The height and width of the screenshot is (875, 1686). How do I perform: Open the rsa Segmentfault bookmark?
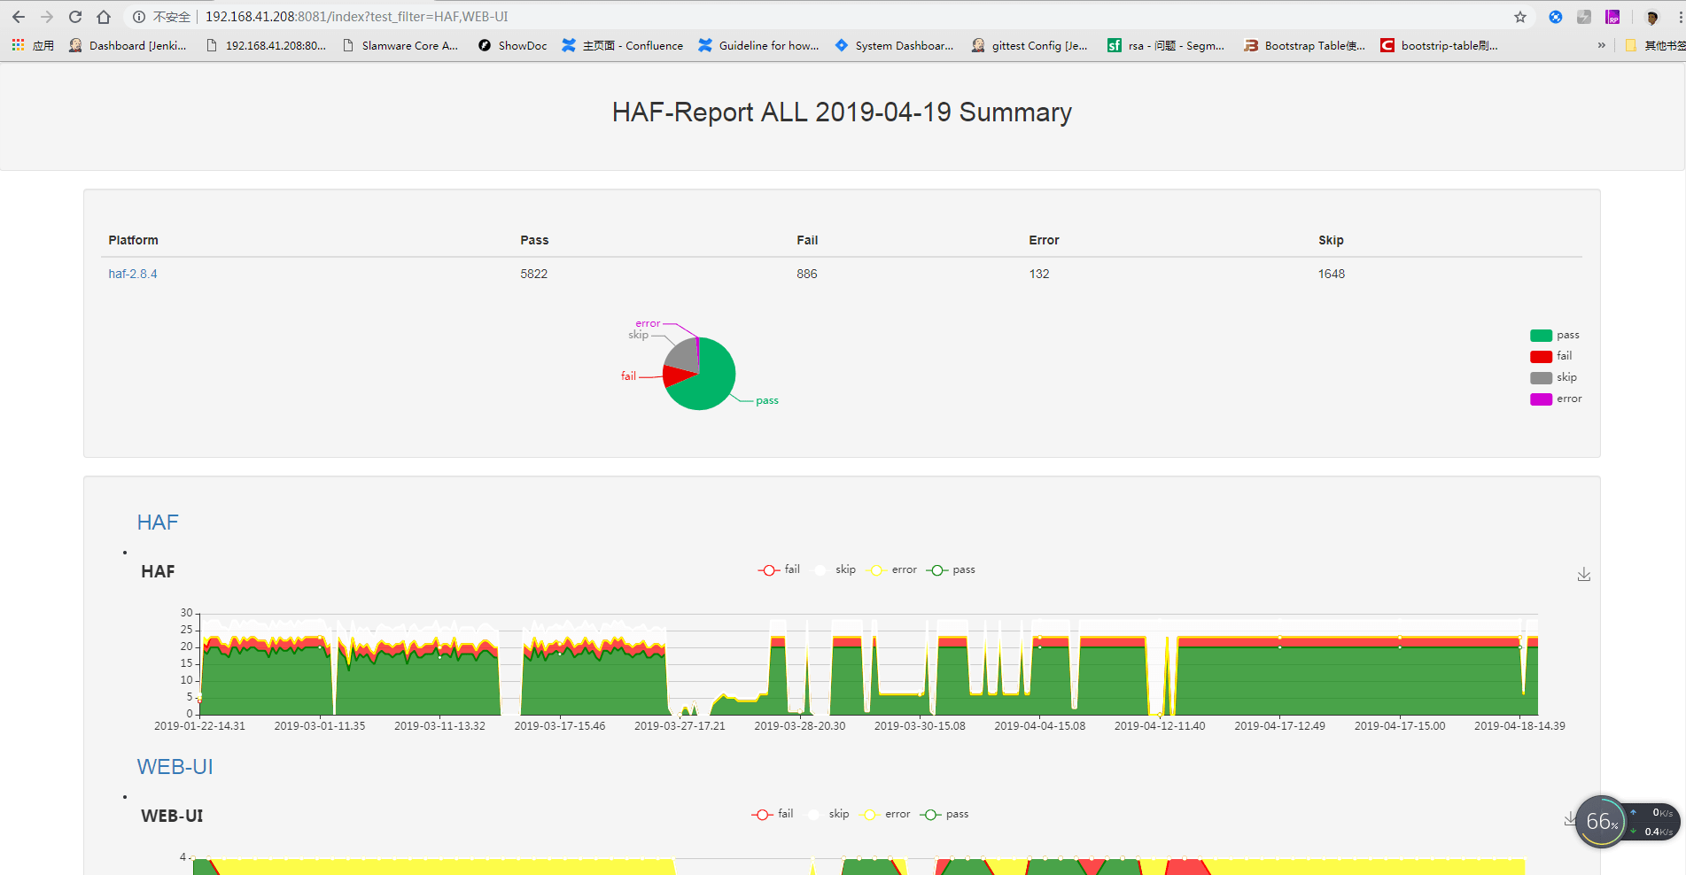1166,45
